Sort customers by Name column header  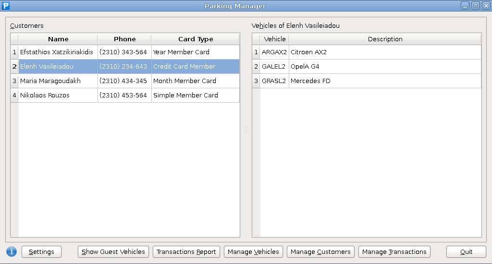click(x=58, y=39)
